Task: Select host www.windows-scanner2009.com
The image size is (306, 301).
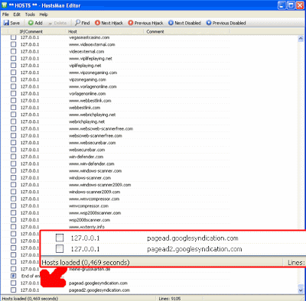Action: coord(100,185)
